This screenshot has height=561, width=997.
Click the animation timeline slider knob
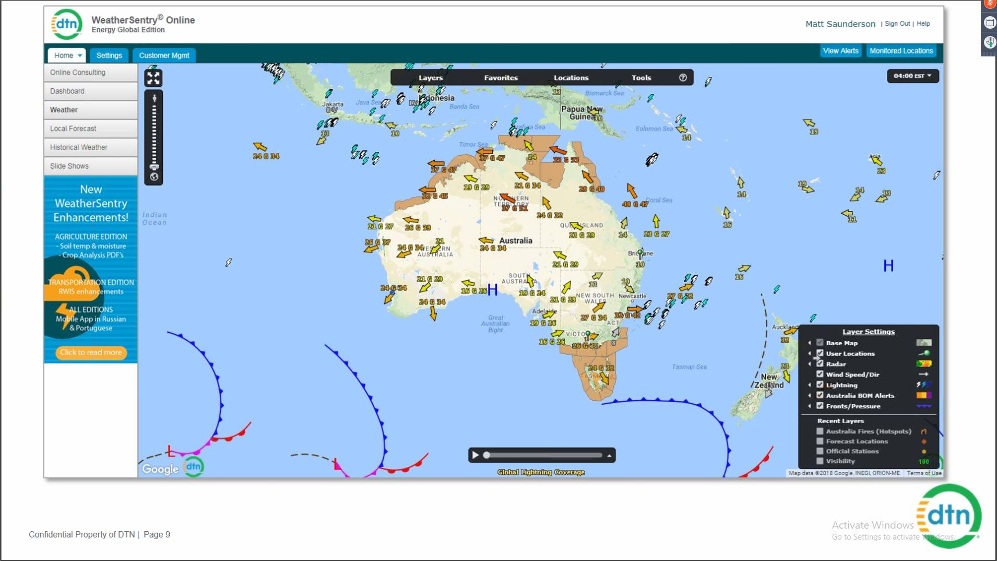[486, 455]
